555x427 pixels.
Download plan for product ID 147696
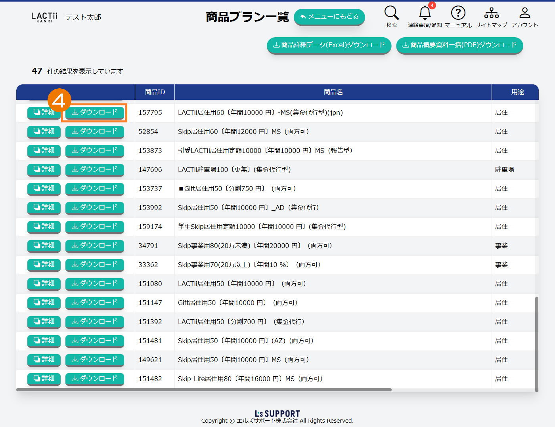[94, 170]
